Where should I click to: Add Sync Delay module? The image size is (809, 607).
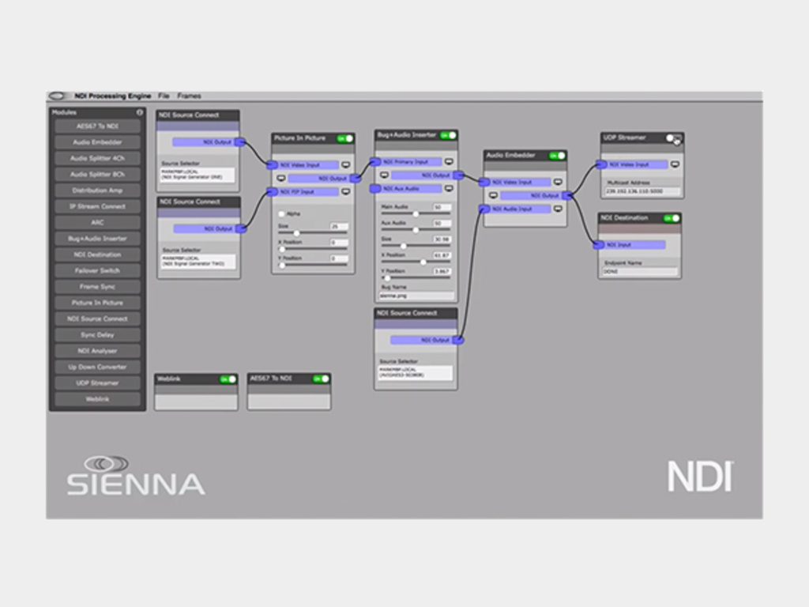click(x=97, y=335)
